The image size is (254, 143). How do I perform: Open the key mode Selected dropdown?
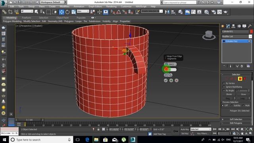tap(201, 129)
